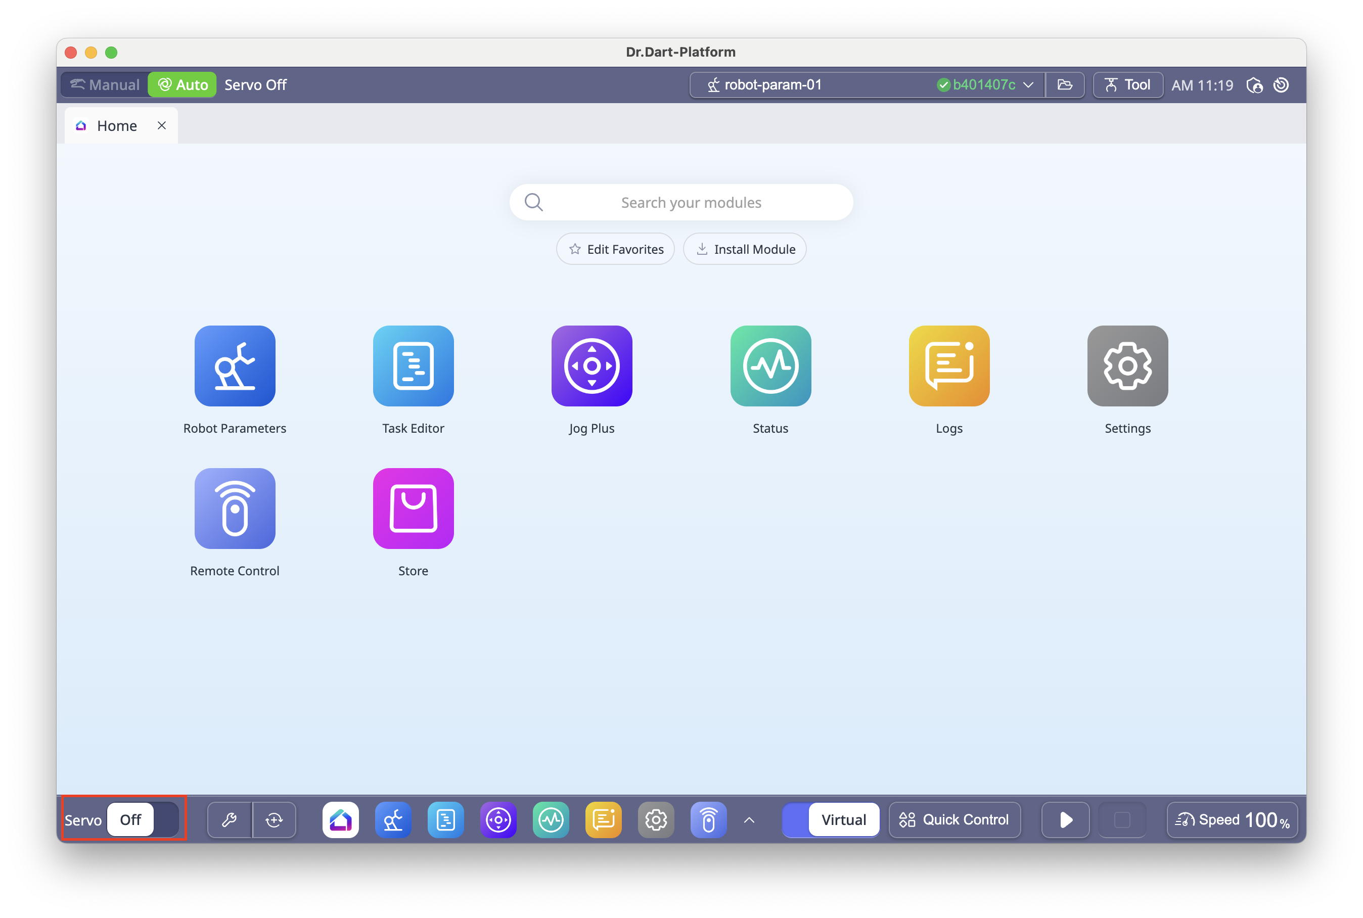Image resolution: width=1363 pixels, height=918 pixels.
Task: Click the folder open icon in header
Action: [1065, 85]
